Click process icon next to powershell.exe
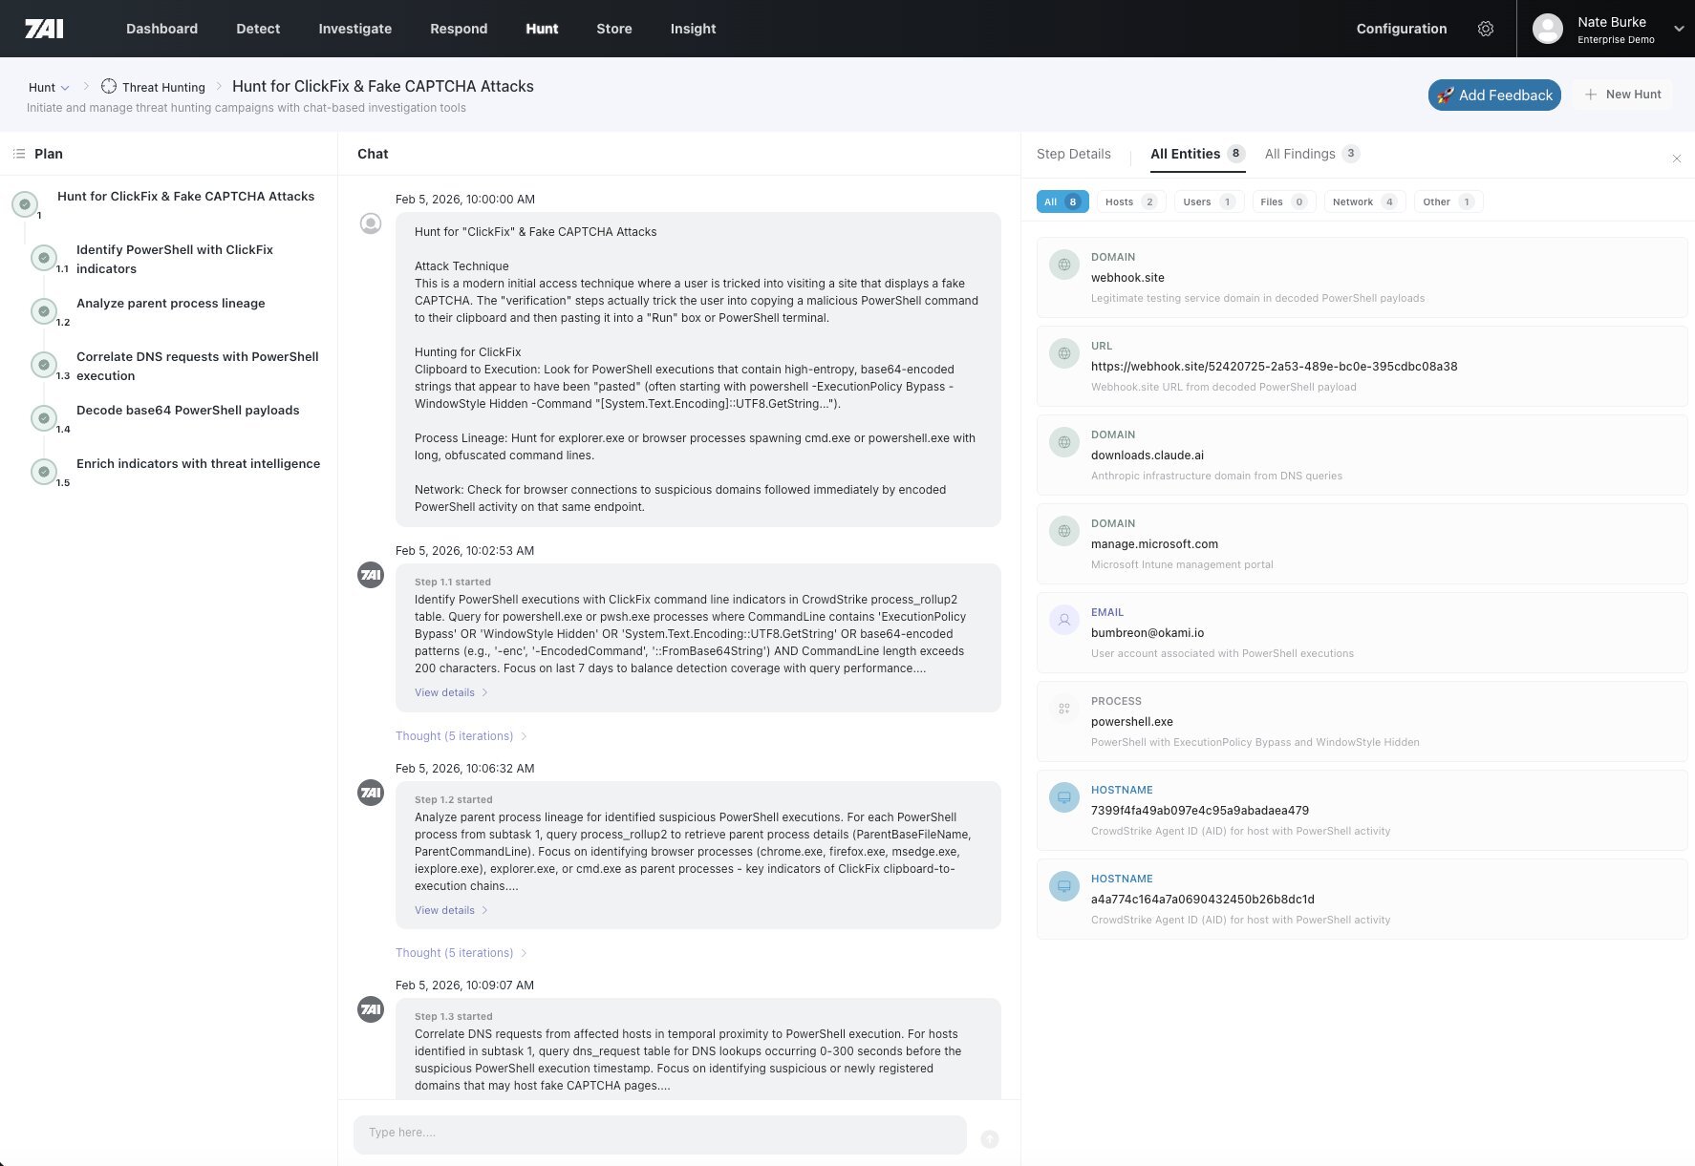Image resolution: width=1695 pixels, height=1166 pixels. (x=1063, y=709)
